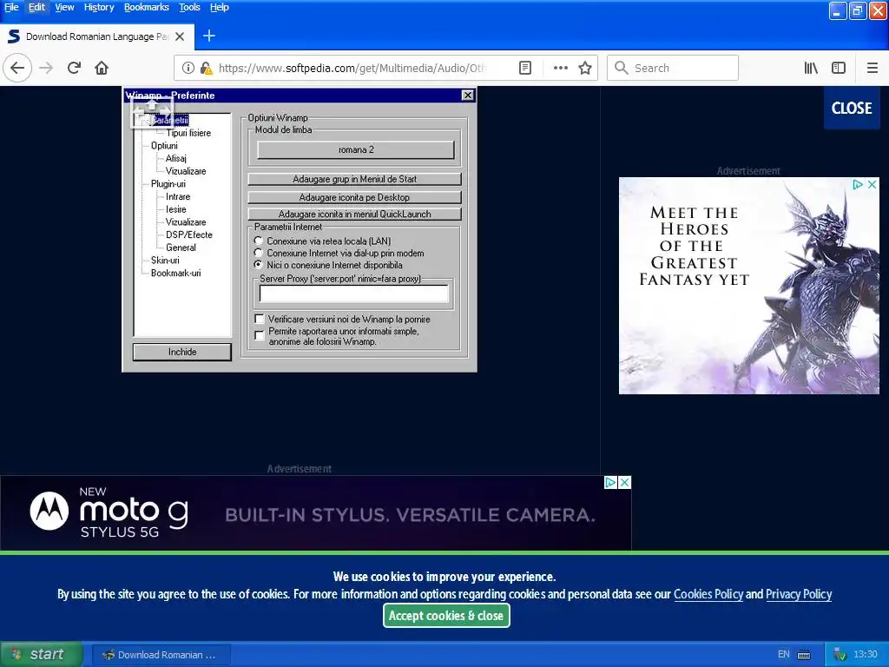Show sidebars icon in toolbar

coord(839,68)
